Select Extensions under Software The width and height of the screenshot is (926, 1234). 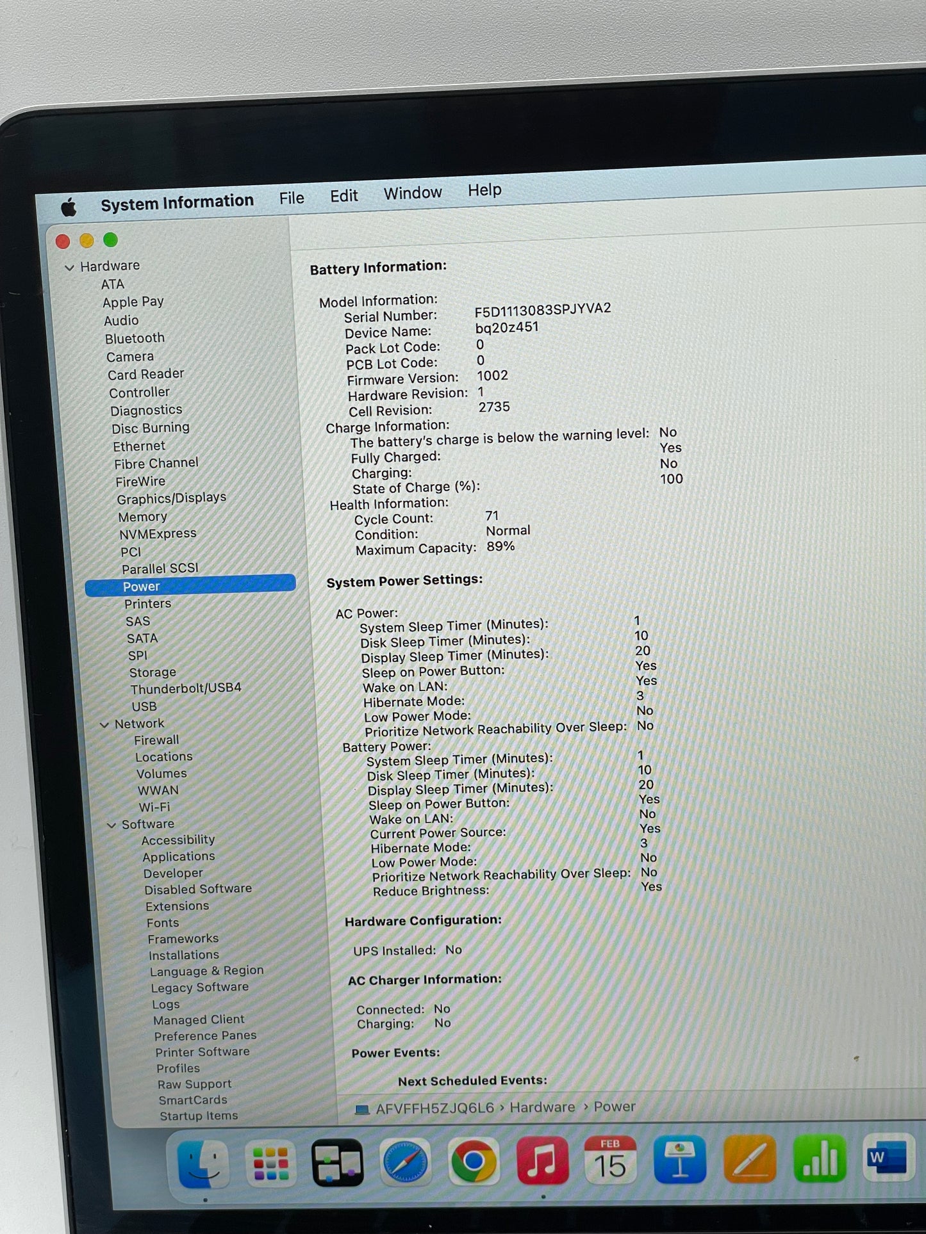(178, 907)
